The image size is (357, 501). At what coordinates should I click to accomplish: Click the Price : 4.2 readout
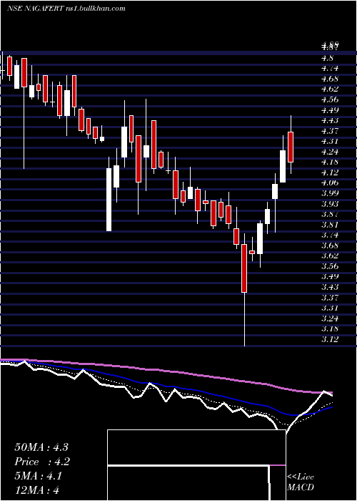(42, 462)
